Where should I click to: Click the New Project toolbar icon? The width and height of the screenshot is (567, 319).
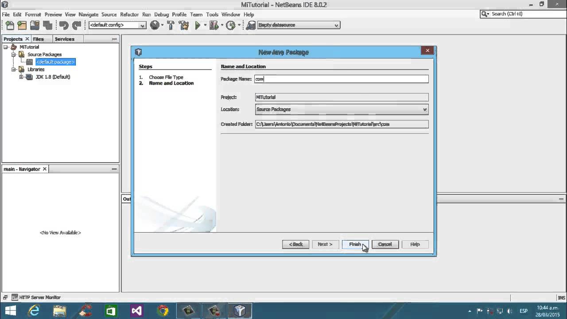[22, 25]
